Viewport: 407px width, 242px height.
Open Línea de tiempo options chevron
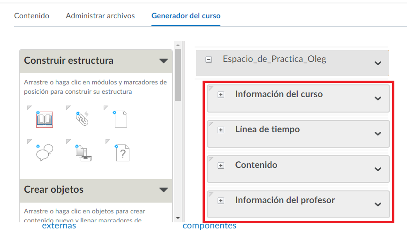pos(378,134)
